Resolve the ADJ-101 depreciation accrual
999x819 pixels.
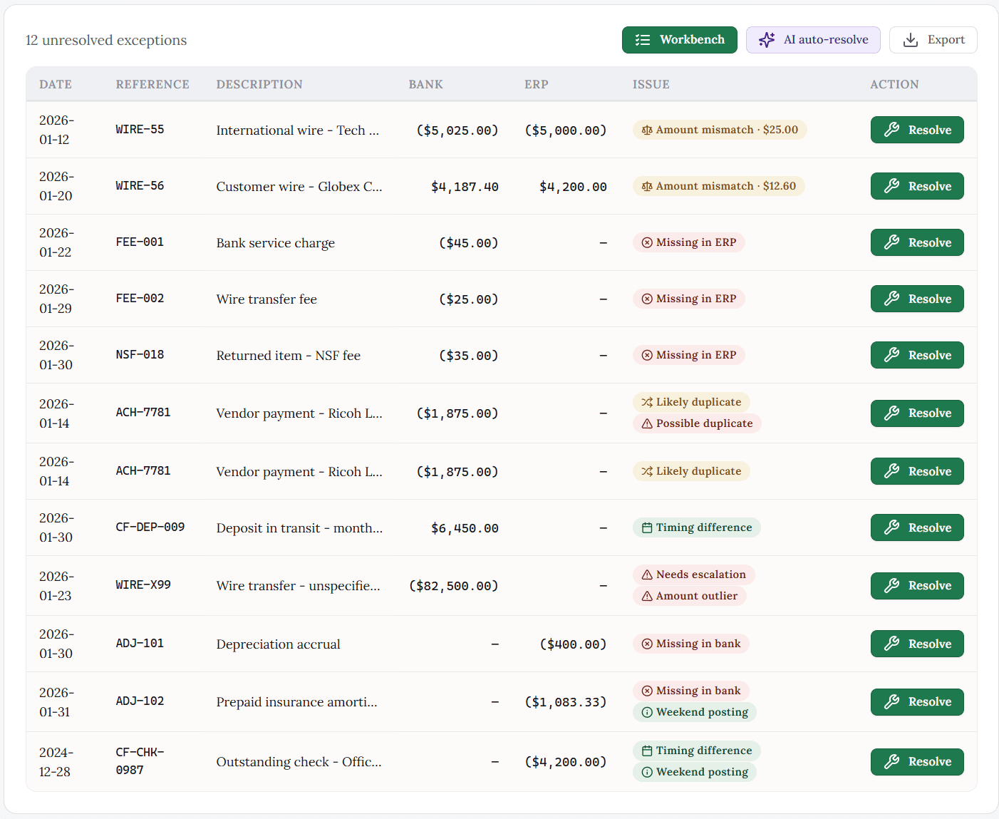tap(917, 644)
